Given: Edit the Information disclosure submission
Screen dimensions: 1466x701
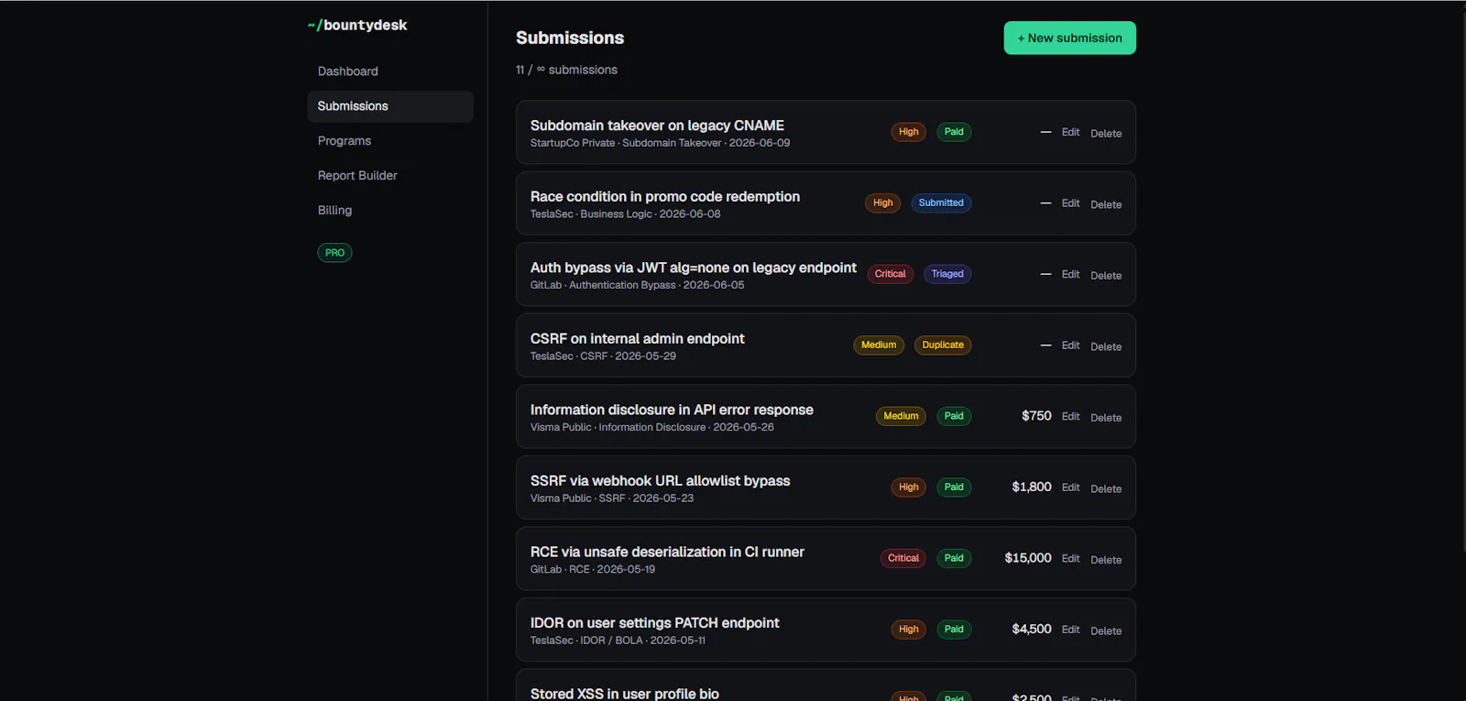Looking at the screenshot, I should point(1070,416).
